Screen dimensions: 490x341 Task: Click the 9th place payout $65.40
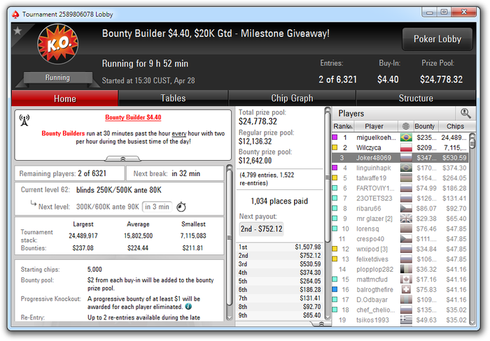point(280,315)
